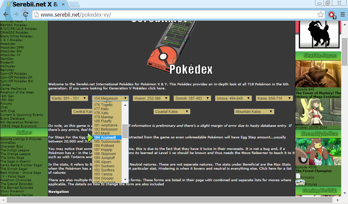Click the dropdown list scroll-down arrow
Screen dimensions: 348x204
pos(125,180)
